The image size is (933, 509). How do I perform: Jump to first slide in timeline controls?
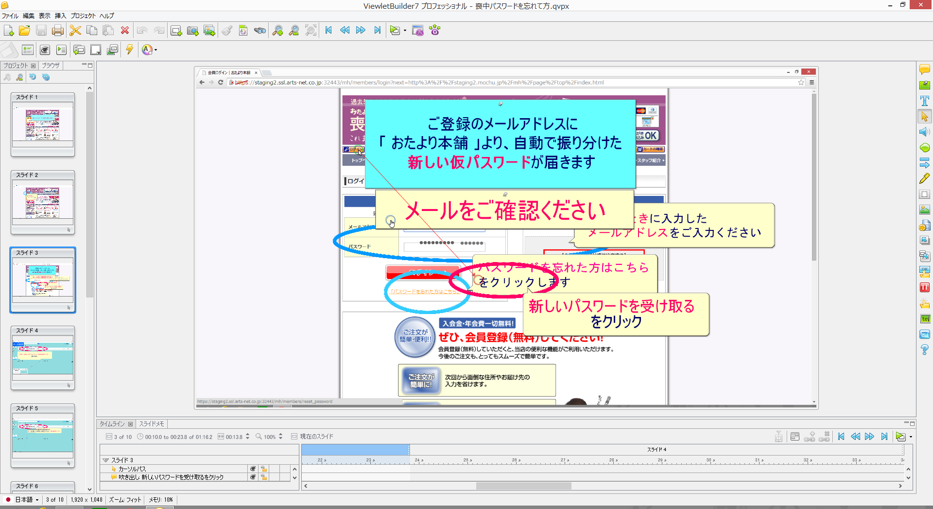click(x=841, y=437)
